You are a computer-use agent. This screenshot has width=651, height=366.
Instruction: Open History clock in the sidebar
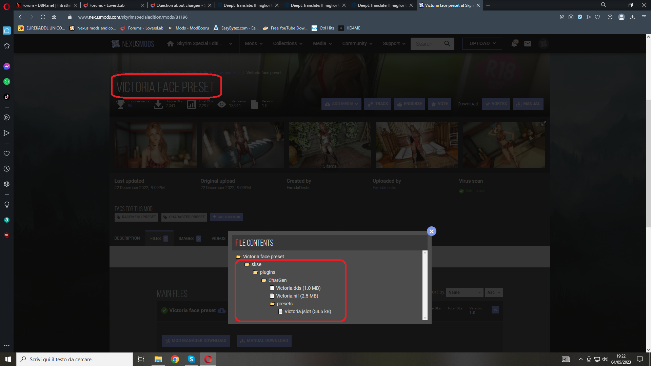[x=7, y=169]
